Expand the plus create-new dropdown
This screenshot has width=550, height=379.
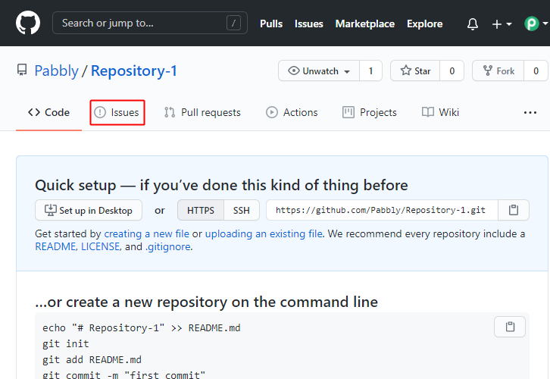pyautogui.click(x=502, y=23)
